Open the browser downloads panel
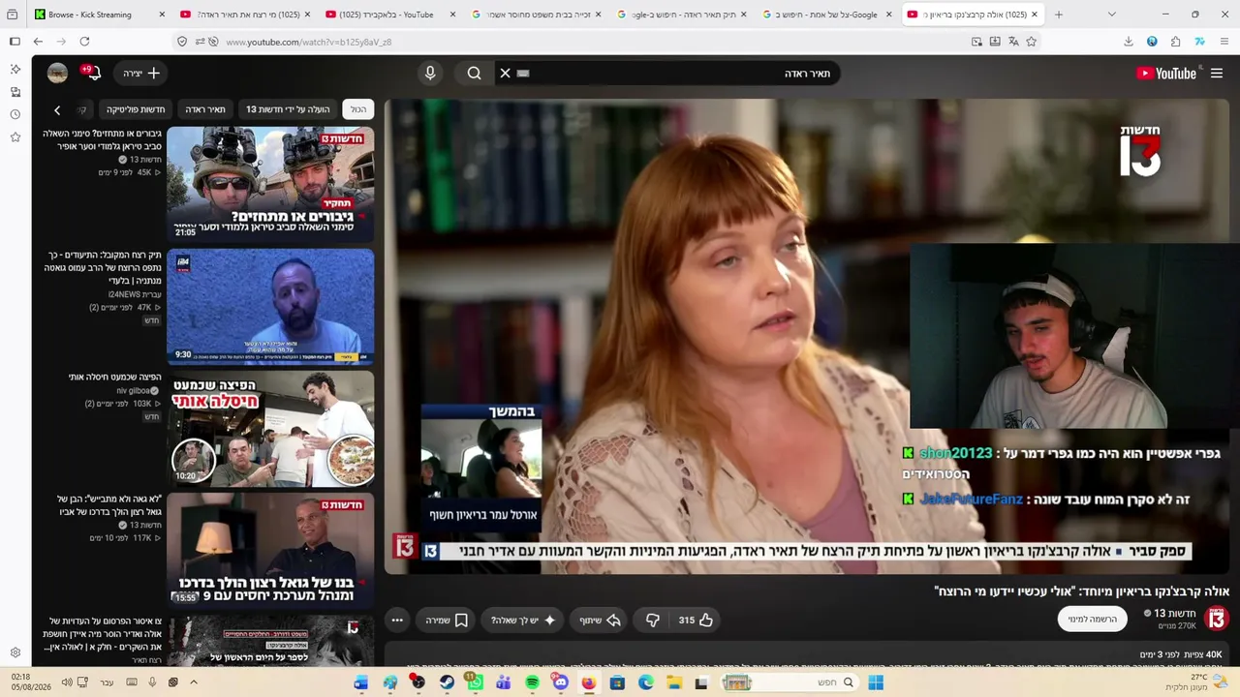The height and width of the screenshot is (697, 1240). coord(1128,42)
